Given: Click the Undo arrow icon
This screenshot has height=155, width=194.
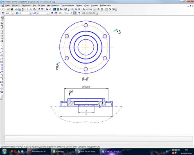Looking at the screenshot, I should click(x=47, y=9).
